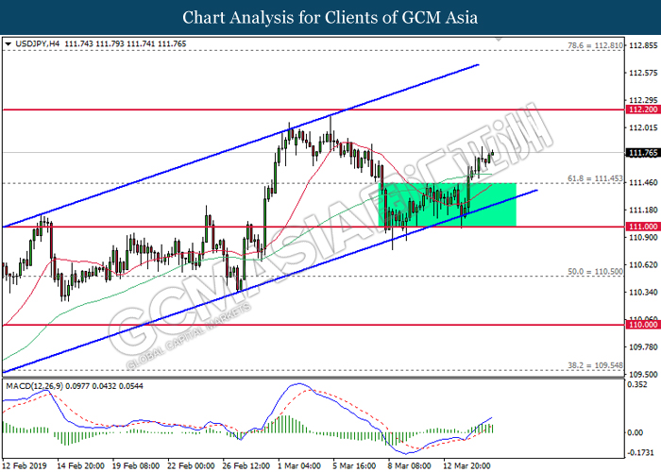The image size is (661, 472).
Task: Click the 12 Mar 20:00 time label
Action: pyautogui.click(x=466, y=466)
